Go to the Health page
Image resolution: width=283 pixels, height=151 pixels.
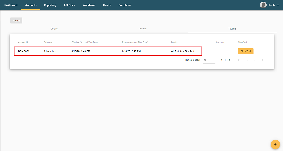click(x=107, y=5)
